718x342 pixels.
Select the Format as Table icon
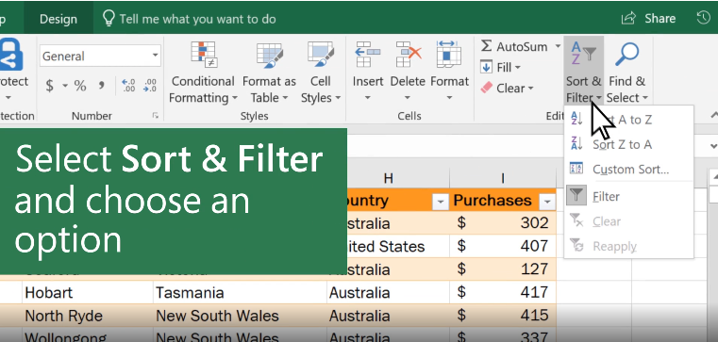pyautogui.click(x=269, y=56)
